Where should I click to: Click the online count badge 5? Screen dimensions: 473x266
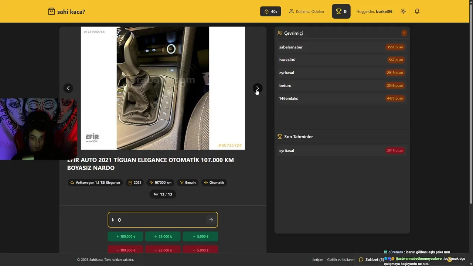[x=404, y=33]
